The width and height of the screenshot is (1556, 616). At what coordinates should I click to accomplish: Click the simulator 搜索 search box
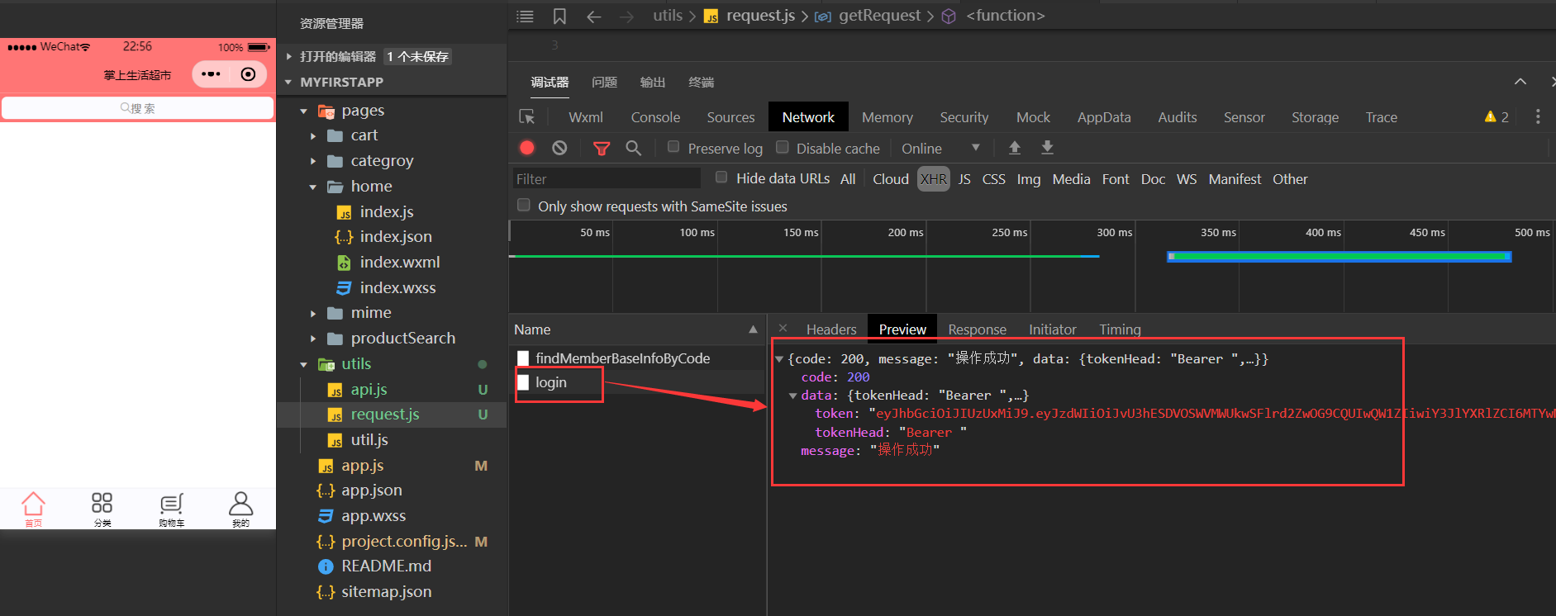tap(137, 108)
